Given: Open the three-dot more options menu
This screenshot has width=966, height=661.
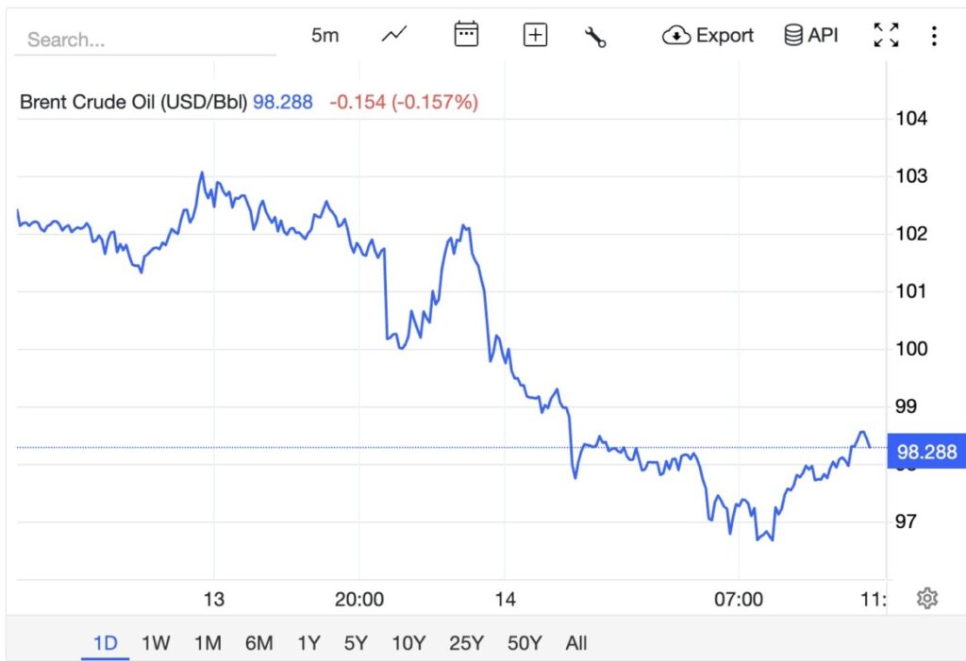Looking at the screenshot, I should (934, 36).
